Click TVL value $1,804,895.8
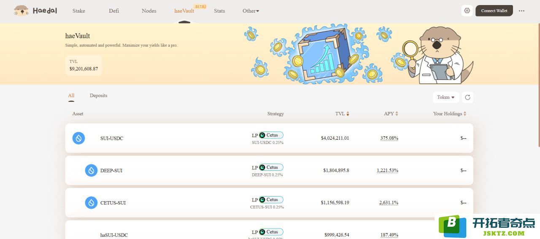 pos(336,170)
